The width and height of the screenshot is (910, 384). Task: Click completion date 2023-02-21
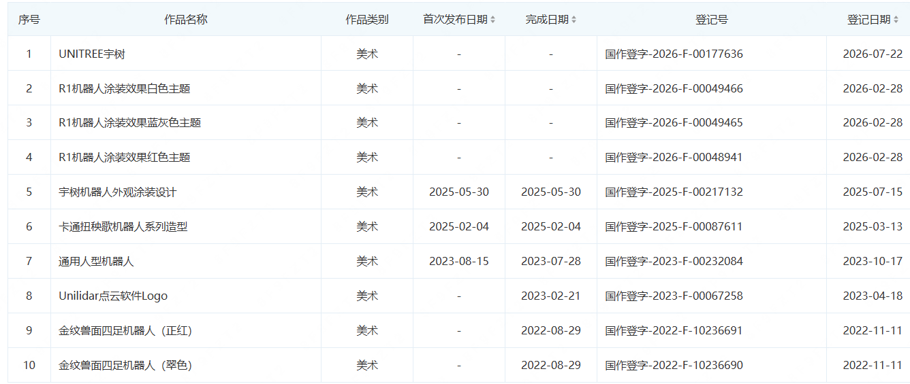[x=551, y=296]
